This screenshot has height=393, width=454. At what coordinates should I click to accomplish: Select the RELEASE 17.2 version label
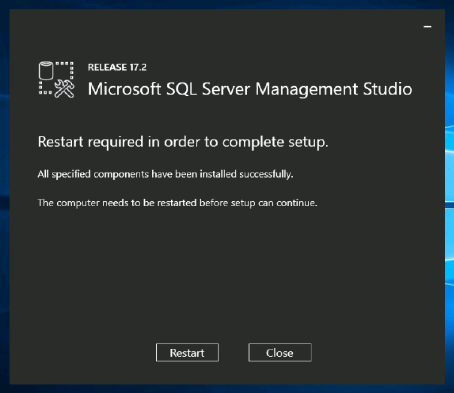(117, 67)
